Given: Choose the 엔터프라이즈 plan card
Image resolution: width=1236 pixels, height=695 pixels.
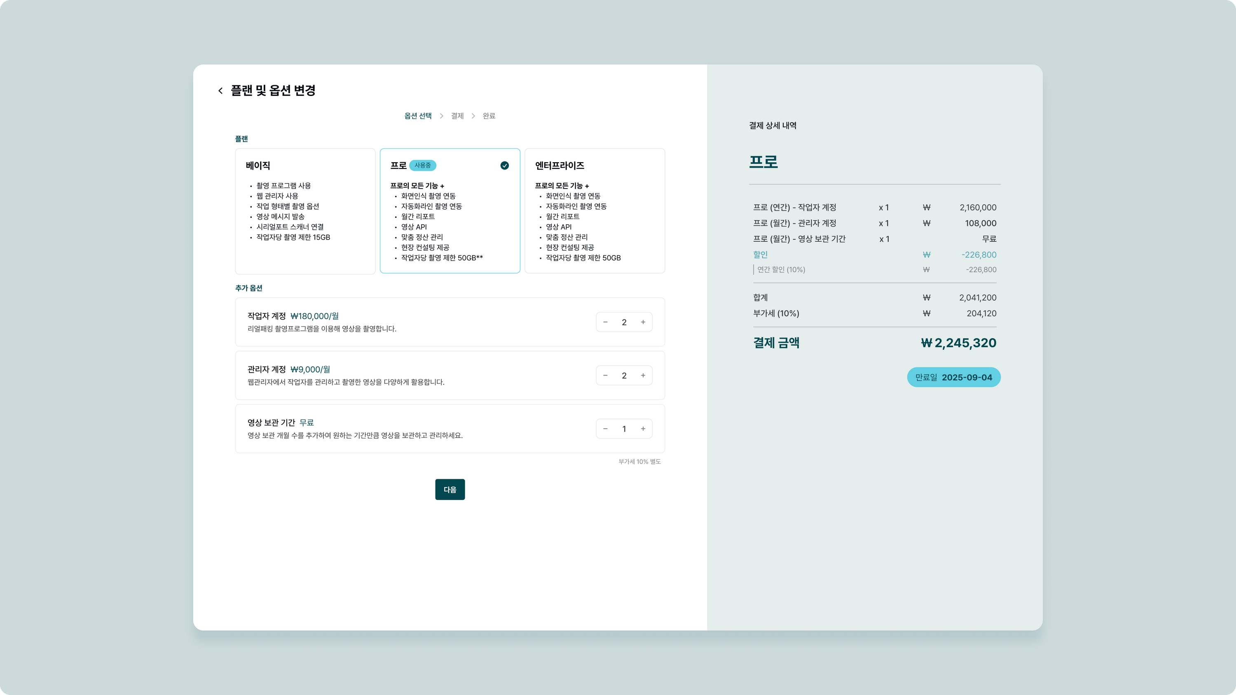Looking at the screenshot, I should point(595,211).
